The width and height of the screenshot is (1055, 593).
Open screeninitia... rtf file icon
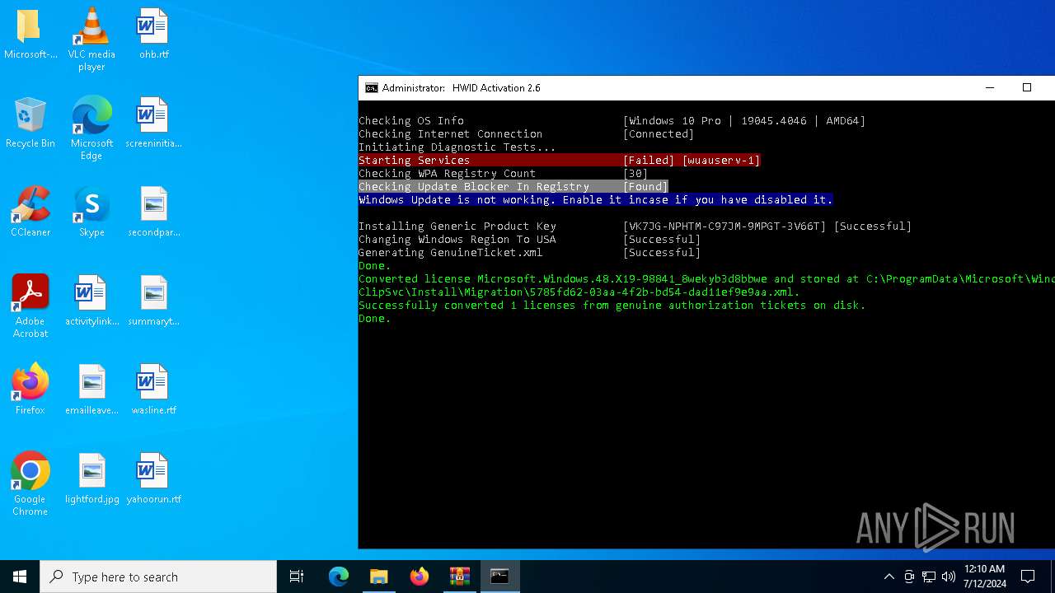coord(153,123)
